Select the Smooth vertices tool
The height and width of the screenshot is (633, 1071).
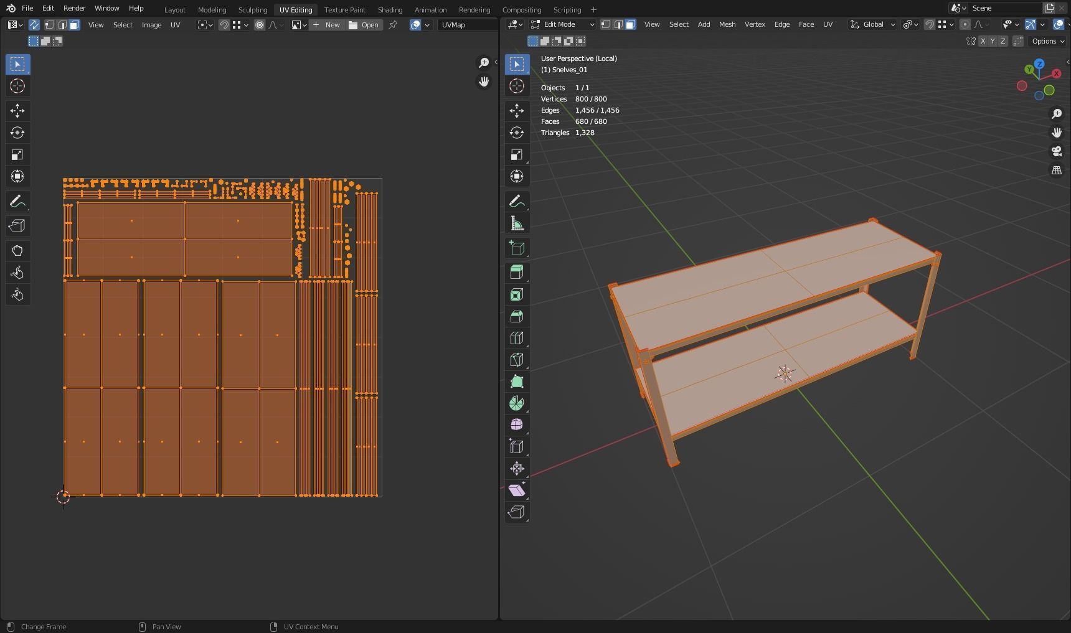point(517,424)
